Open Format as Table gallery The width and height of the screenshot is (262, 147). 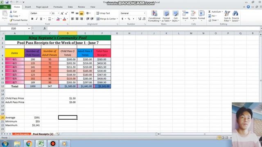pyautogui.click(x=166, y=16)
